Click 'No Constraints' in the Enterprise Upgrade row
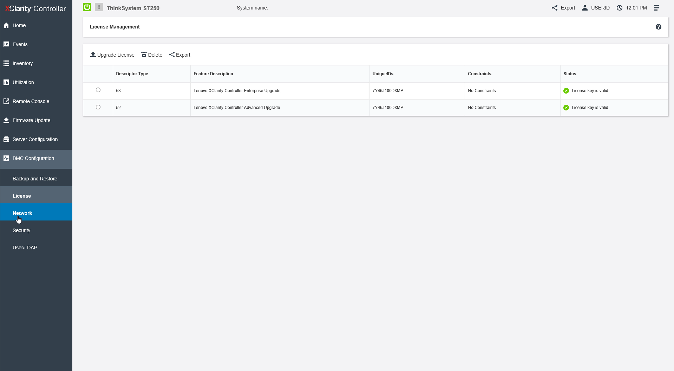The height and width of the screenshot is (371, 674). coord(482,91)
